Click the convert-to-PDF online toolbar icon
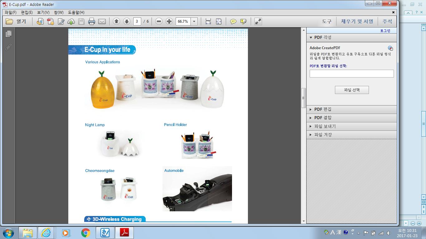This screenshot has width=426, height=239. [40, 21]
